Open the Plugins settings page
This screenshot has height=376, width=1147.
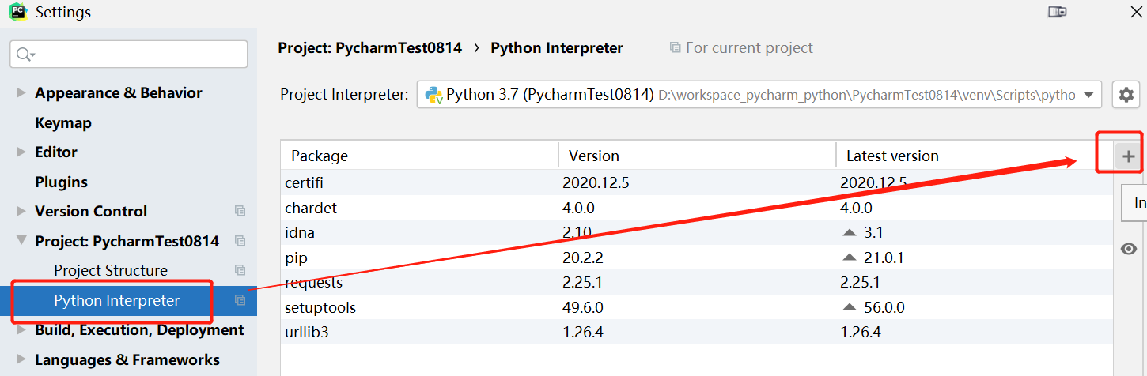click(x=61, y=182)
